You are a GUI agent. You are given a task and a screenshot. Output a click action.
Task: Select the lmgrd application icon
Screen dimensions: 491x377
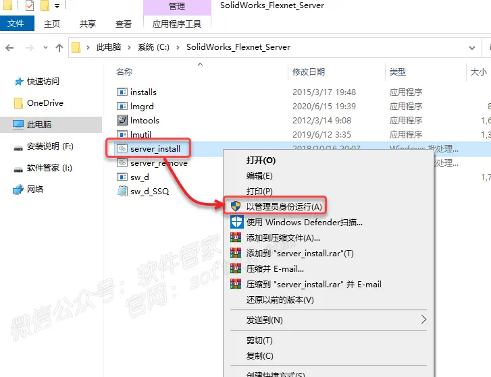tap(122, 107)
